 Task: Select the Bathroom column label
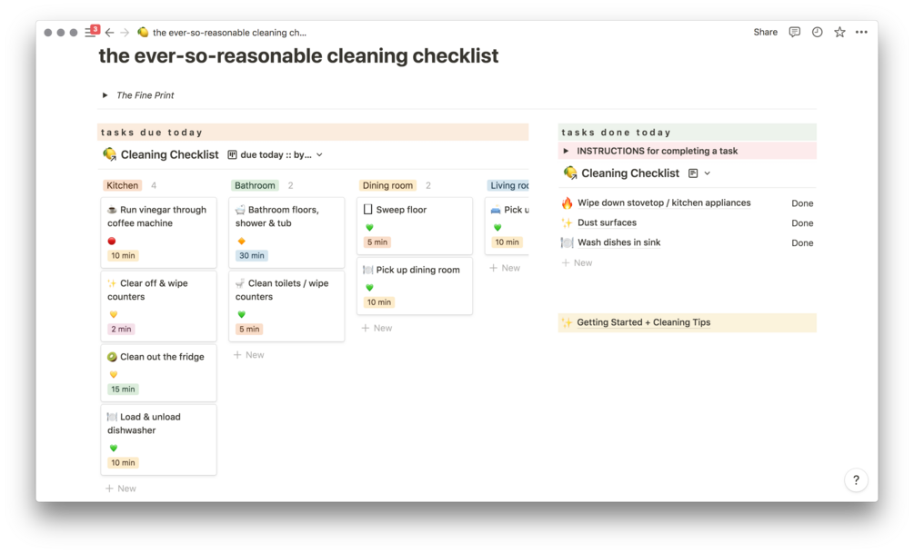255,185
